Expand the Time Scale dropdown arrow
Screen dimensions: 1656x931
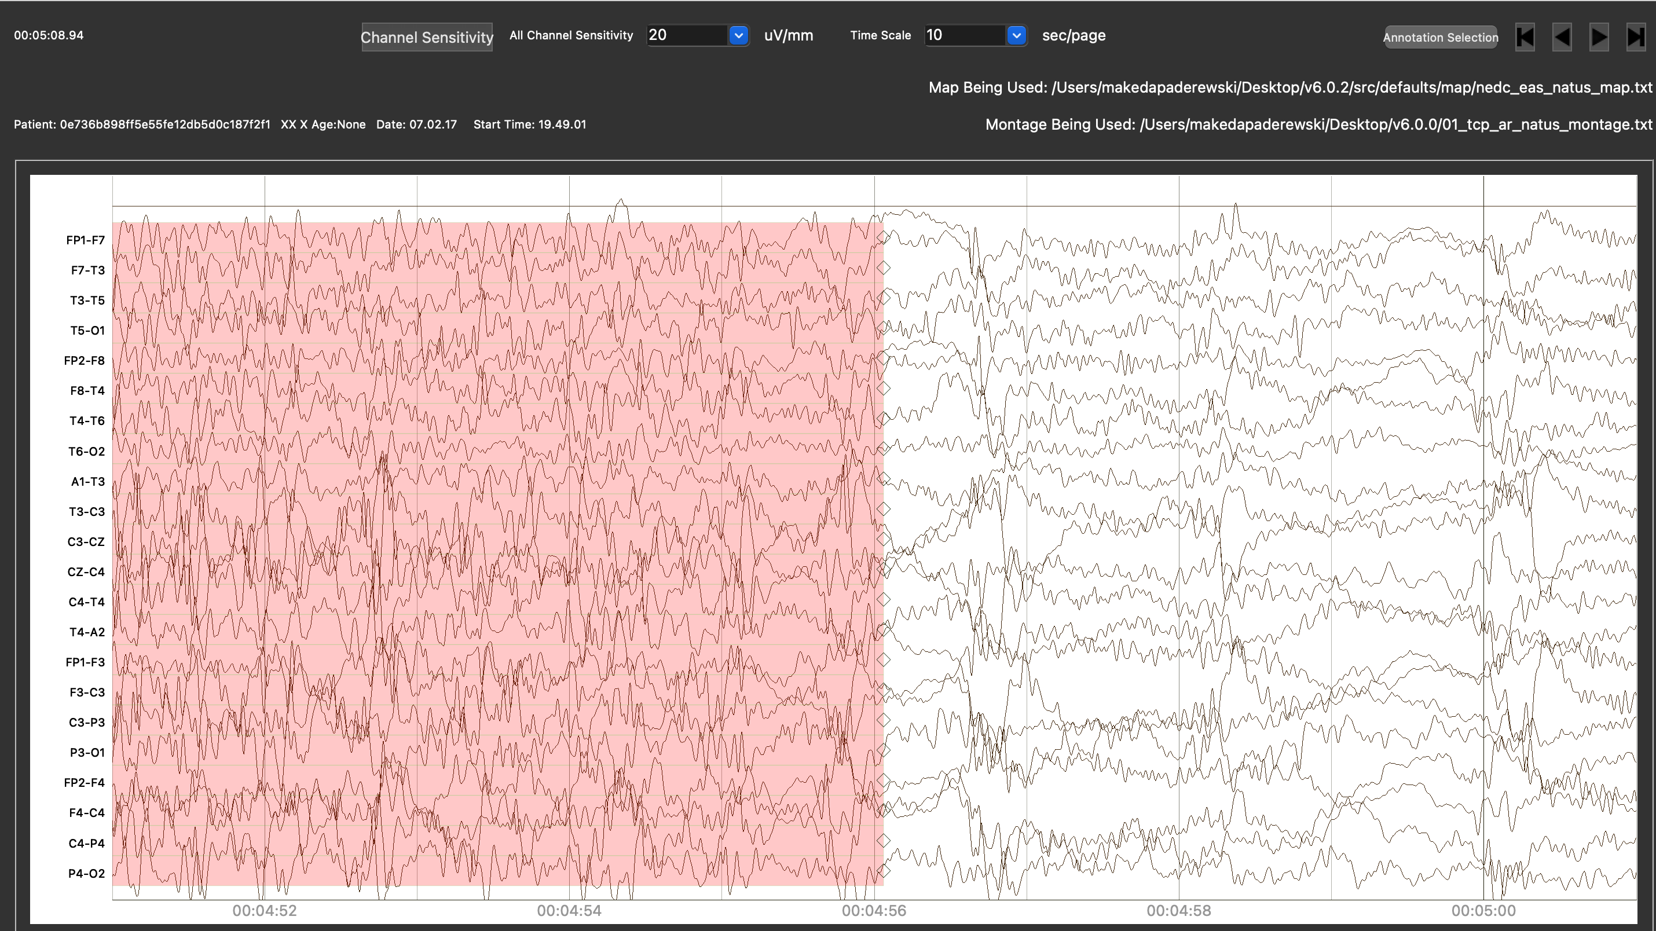pyautogui.click(x=1016, y=35)
